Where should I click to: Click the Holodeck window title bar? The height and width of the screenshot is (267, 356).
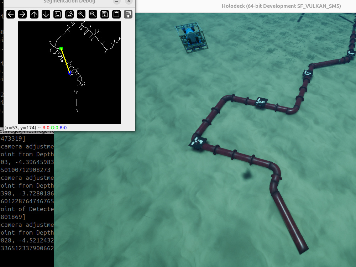click(x=246, y=6)
